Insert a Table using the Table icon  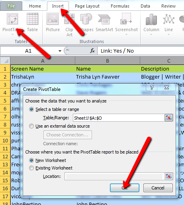click(x=32, y=19)
